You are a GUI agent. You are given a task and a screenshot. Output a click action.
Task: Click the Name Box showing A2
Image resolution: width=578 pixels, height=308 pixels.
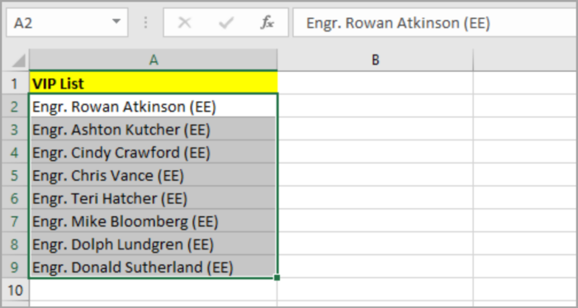tap(67, 22)
